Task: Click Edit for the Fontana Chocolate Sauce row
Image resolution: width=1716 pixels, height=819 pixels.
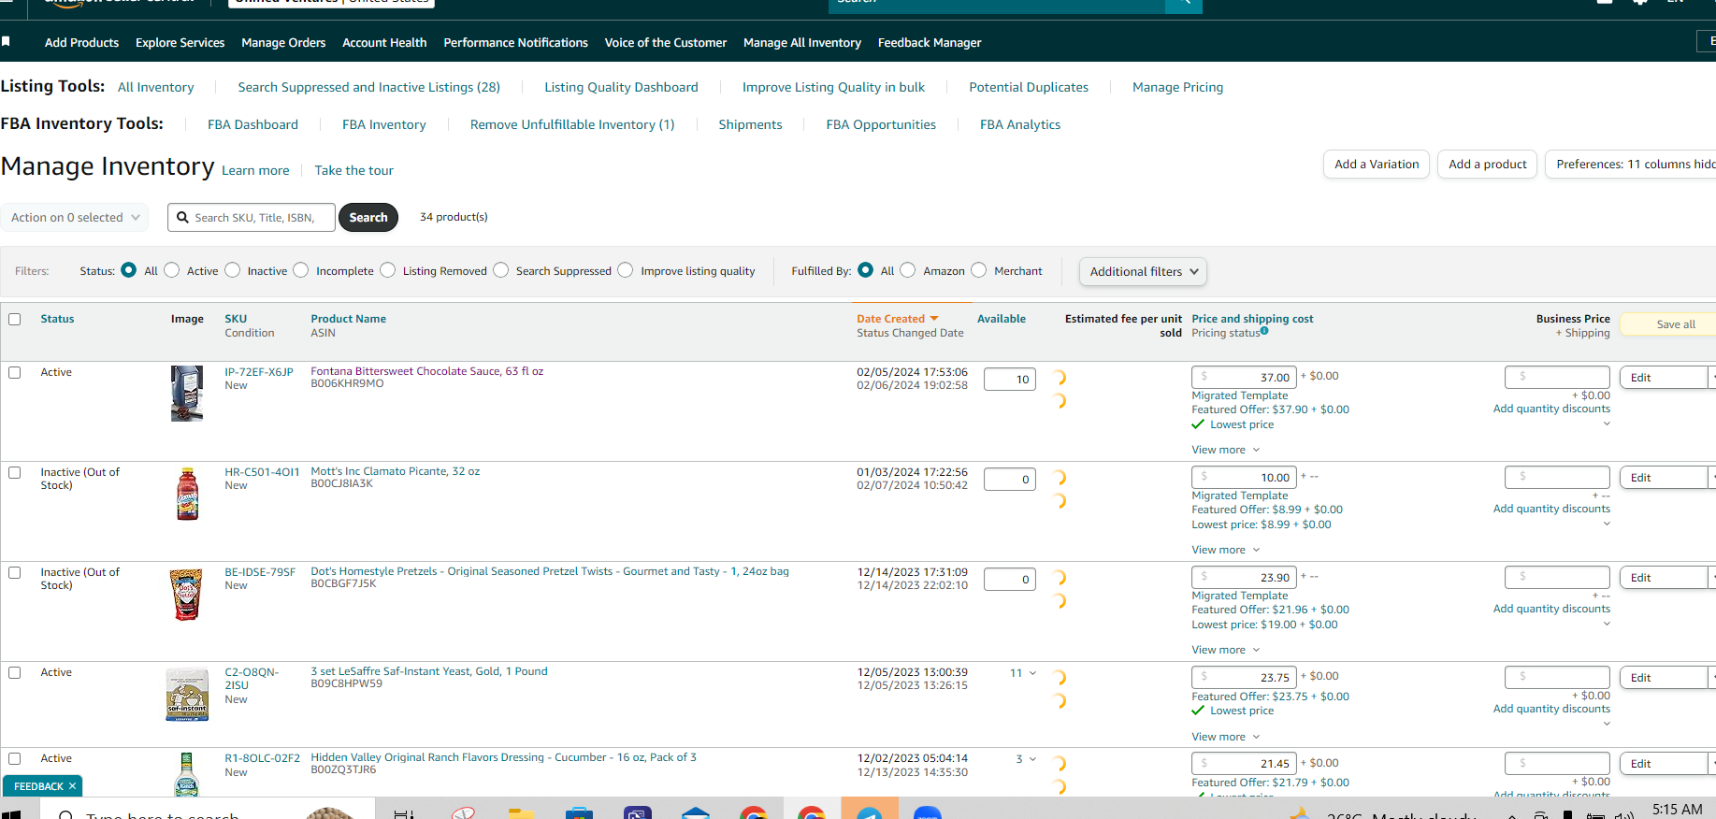Action: (1663, 378)
